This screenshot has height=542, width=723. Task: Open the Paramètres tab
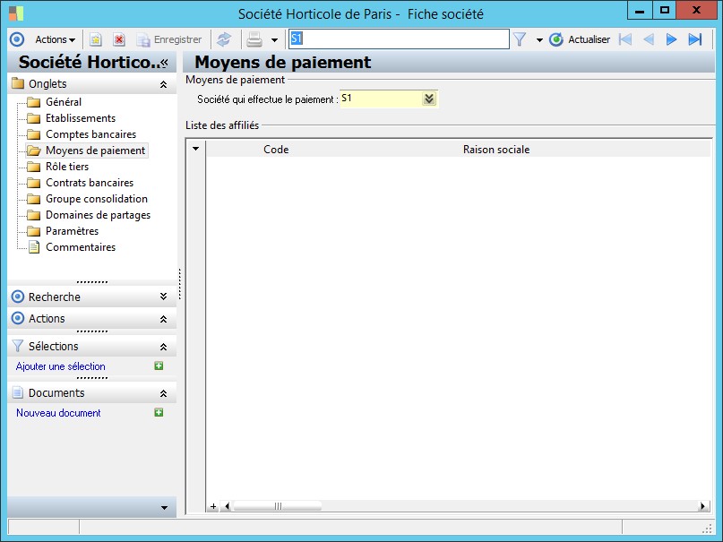(72, 231)
